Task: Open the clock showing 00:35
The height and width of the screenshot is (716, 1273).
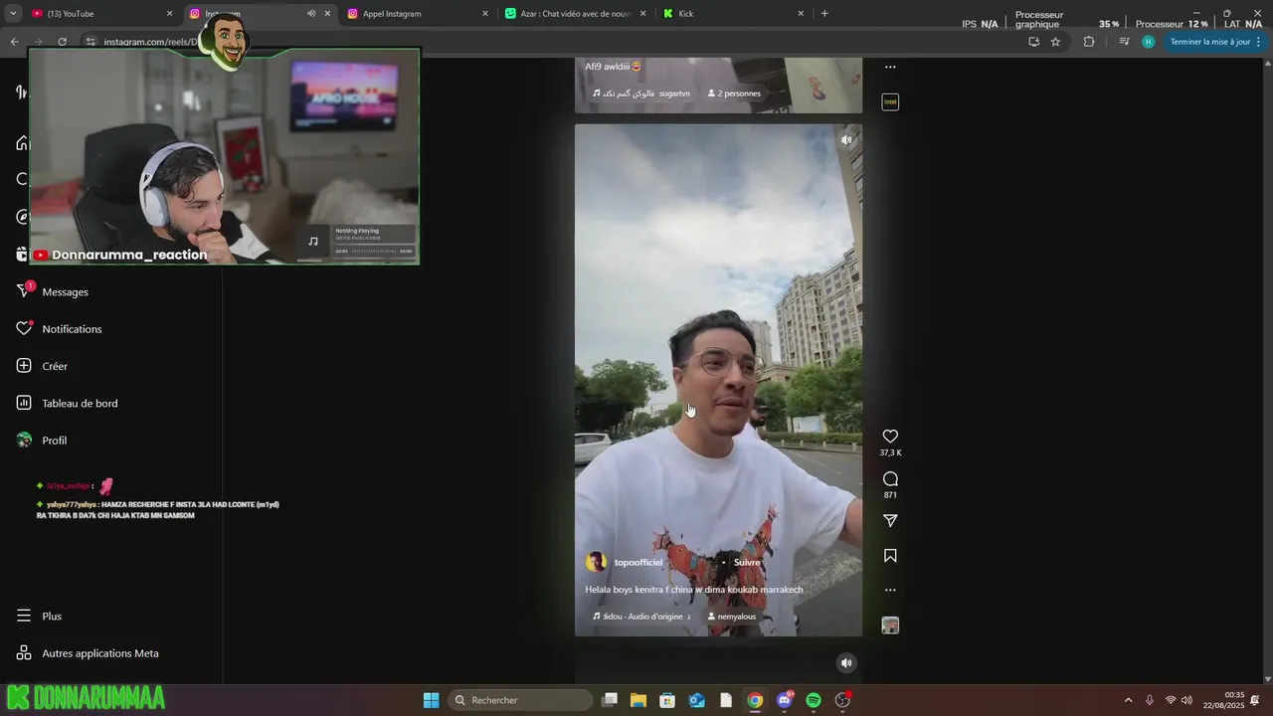Action: pyautogui.click(x=1223, y=701)
